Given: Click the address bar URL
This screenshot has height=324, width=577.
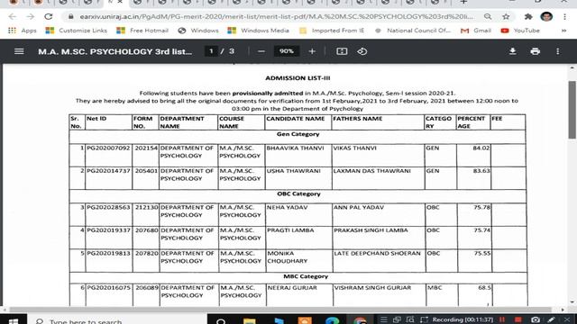Looking at the screenshot, I should (x=277, y=16).
